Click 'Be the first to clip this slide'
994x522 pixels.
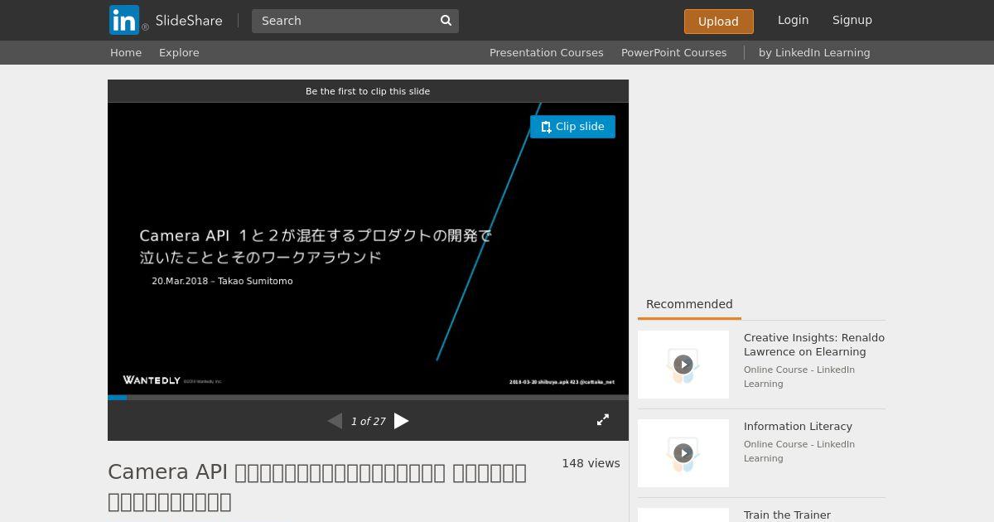point(368,91)
